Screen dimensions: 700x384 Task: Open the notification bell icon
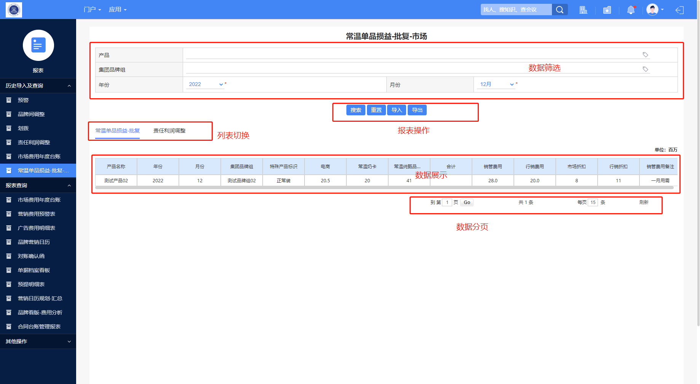[x=631, y=10]
